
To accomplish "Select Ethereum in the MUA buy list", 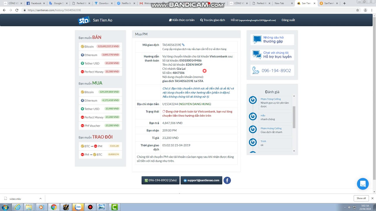I will pos(100,101).
